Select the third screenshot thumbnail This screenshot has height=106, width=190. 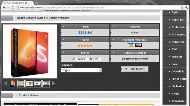29,83
